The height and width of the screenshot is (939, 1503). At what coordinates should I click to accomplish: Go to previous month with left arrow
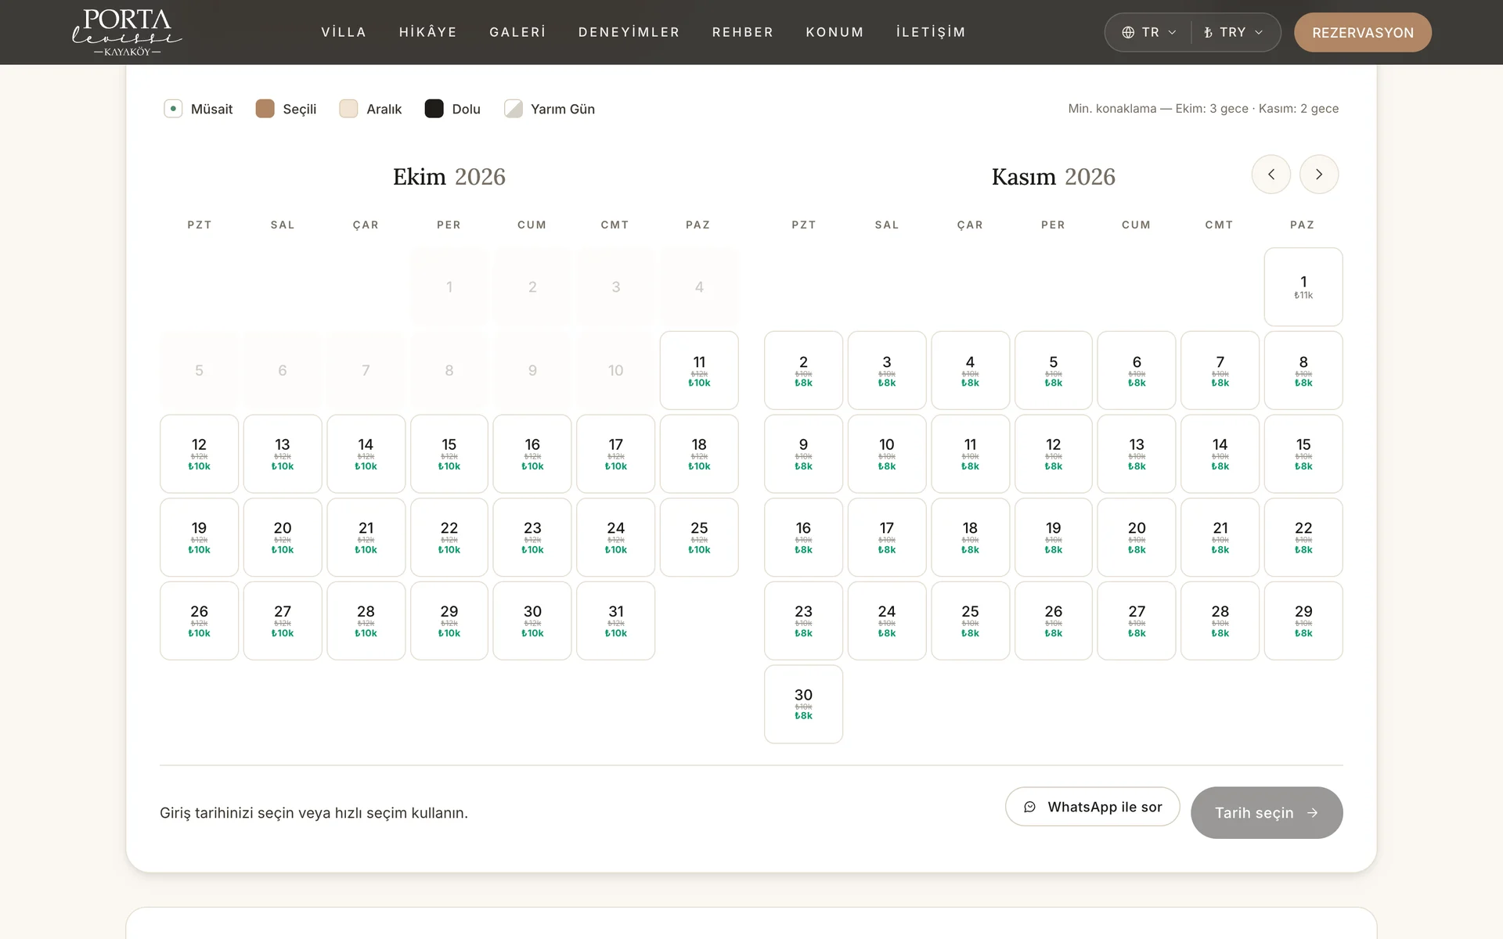click(x=1271, y=174)
